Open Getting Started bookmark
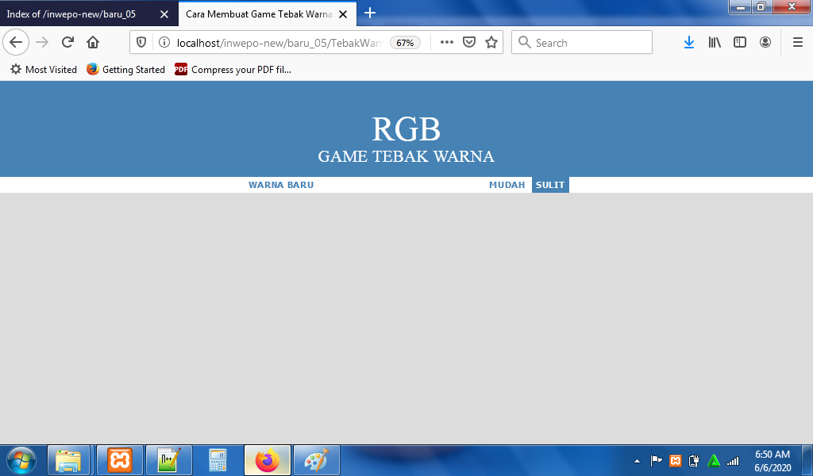This screenshot has height=476, width=813. tap(125, 69)
